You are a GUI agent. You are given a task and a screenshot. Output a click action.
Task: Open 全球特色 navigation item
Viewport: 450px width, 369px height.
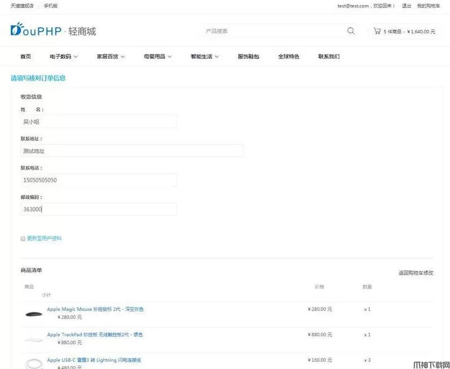coord(289,57)
